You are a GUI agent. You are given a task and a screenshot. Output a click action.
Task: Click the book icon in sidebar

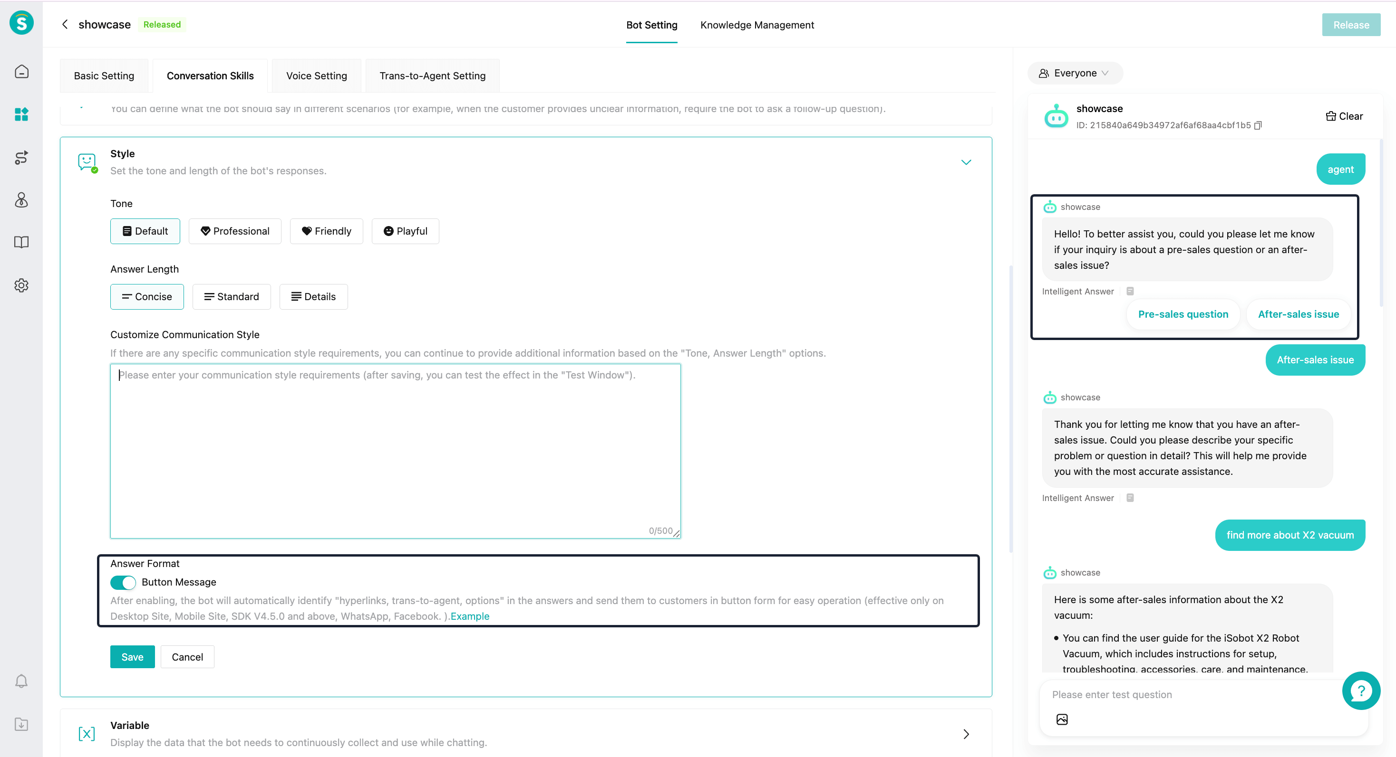point(21,242)
